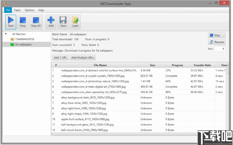Open the Help menu

[x=41, y=10]
